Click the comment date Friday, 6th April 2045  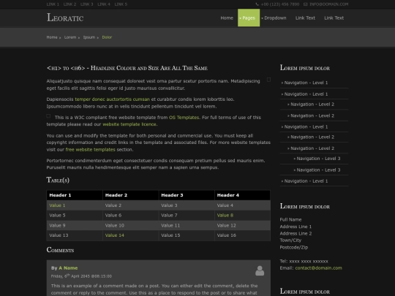click(x=81, y=276)
